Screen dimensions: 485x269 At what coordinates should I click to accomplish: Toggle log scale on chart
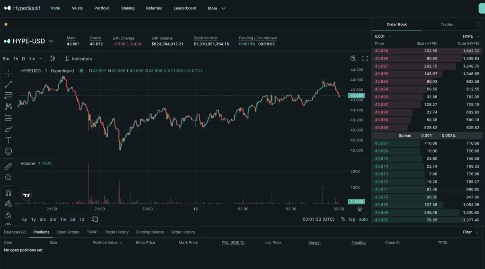pyautogui.click(x=352, y=219)
